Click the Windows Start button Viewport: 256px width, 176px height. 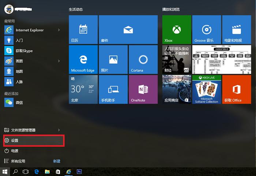(5, 172)
